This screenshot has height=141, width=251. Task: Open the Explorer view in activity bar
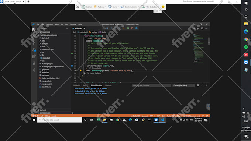pyautogui.click(x=34, y=29)
